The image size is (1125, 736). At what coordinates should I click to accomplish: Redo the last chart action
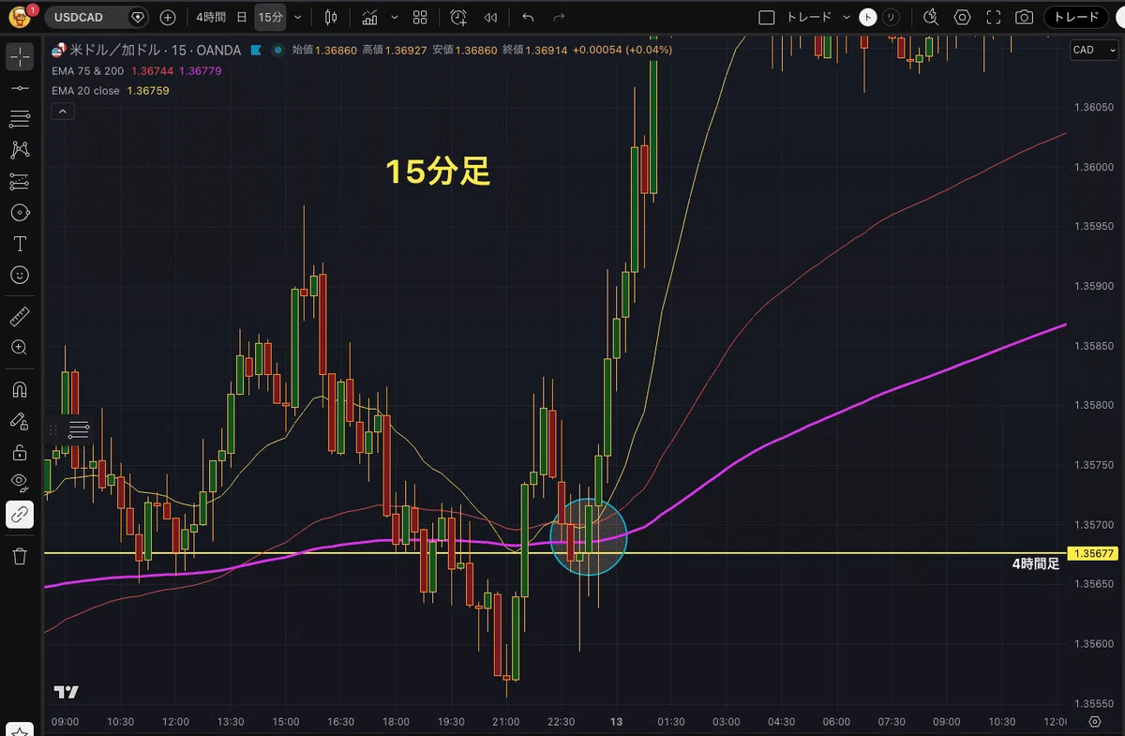(560, 17)
